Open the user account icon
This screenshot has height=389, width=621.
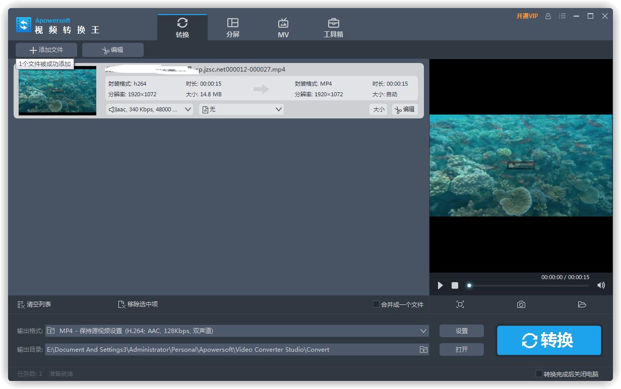(548, 16)
